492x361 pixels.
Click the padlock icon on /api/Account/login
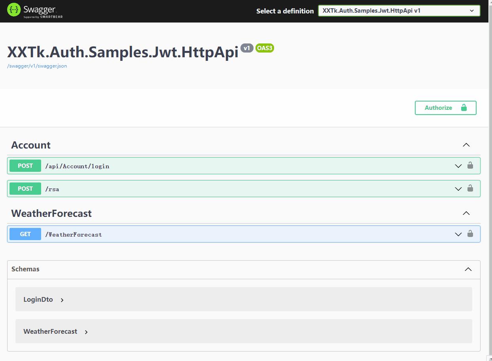click(x=470, y=165)
